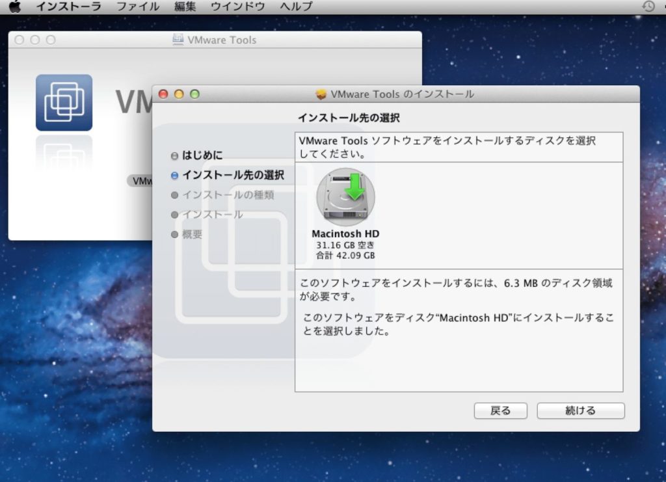Open the ウインドウ menu
666x482 pixels.
click(238, 7)
